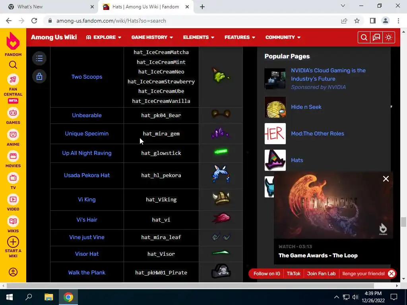The width and height of the screenshot is (407, 305).
Task: Open Chrome's three-dot menu
Action: [398, 21]
